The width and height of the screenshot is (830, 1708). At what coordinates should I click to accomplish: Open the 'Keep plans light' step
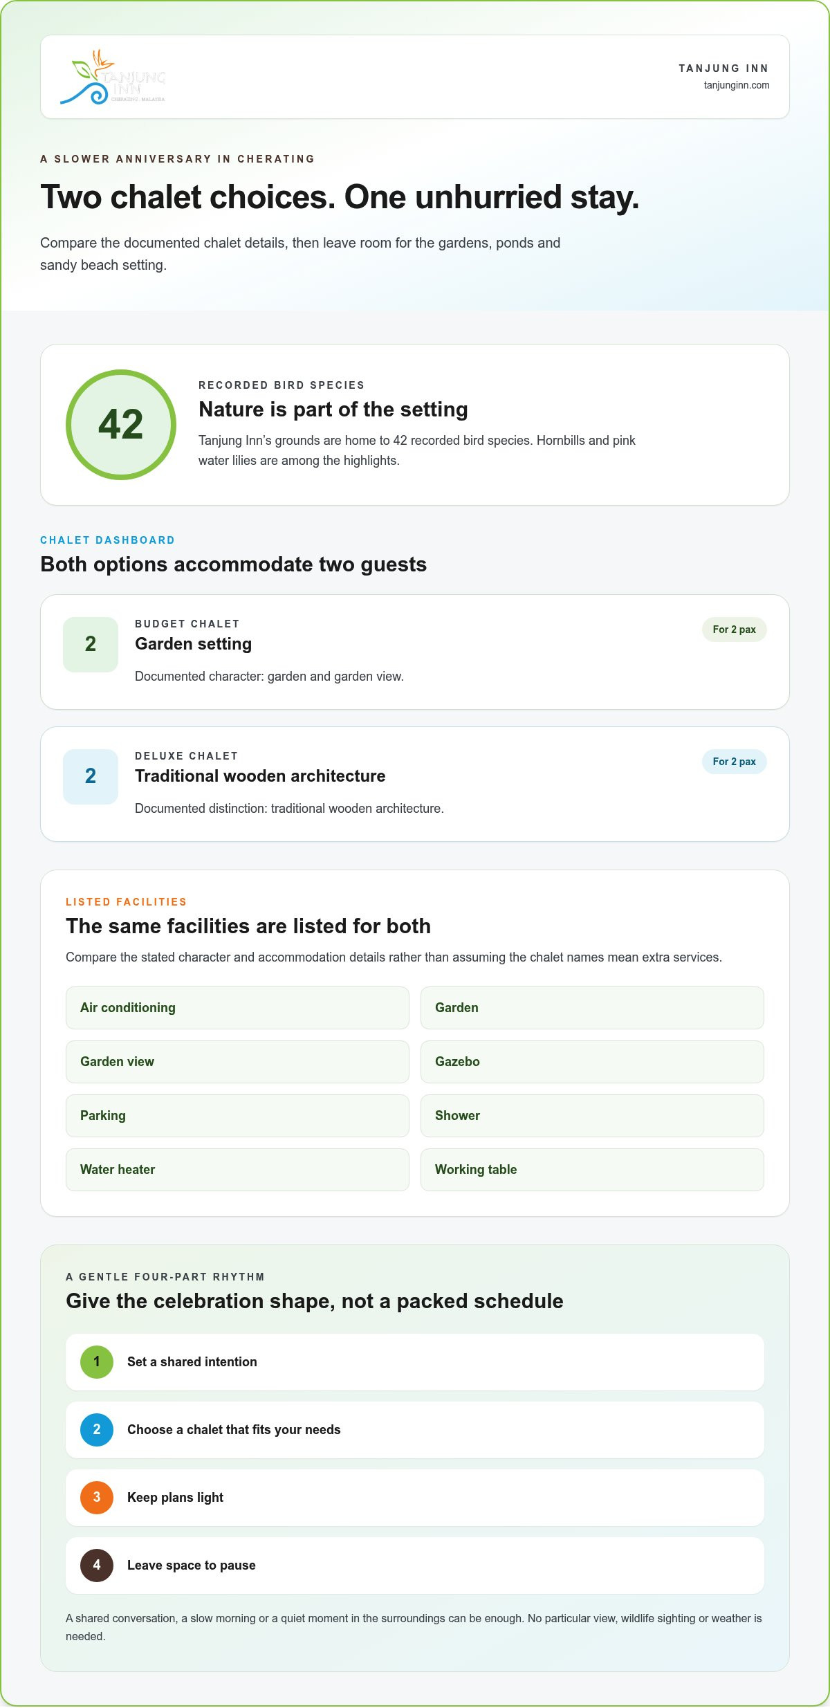click(x=415, y=1497)
